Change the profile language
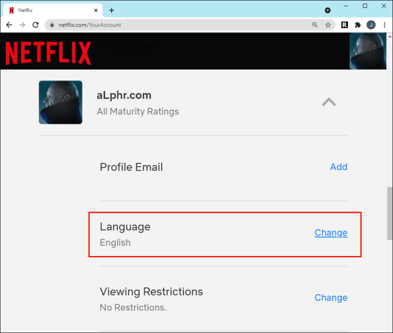The height and width of the screenshot is (333, 393). (331, 233)
